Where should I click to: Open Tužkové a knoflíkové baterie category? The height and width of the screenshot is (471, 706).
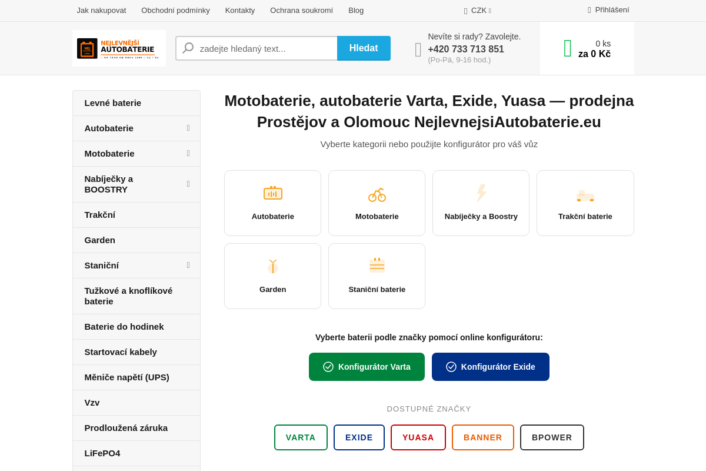click(136, 296)
